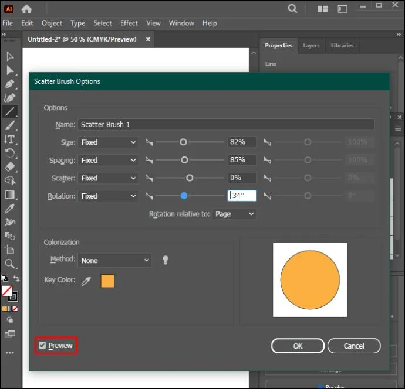Image resolution: width=405 pixels, height=389 pixels.
Task: Open Size Fixed dropdown
Action: tap(108, 142)
